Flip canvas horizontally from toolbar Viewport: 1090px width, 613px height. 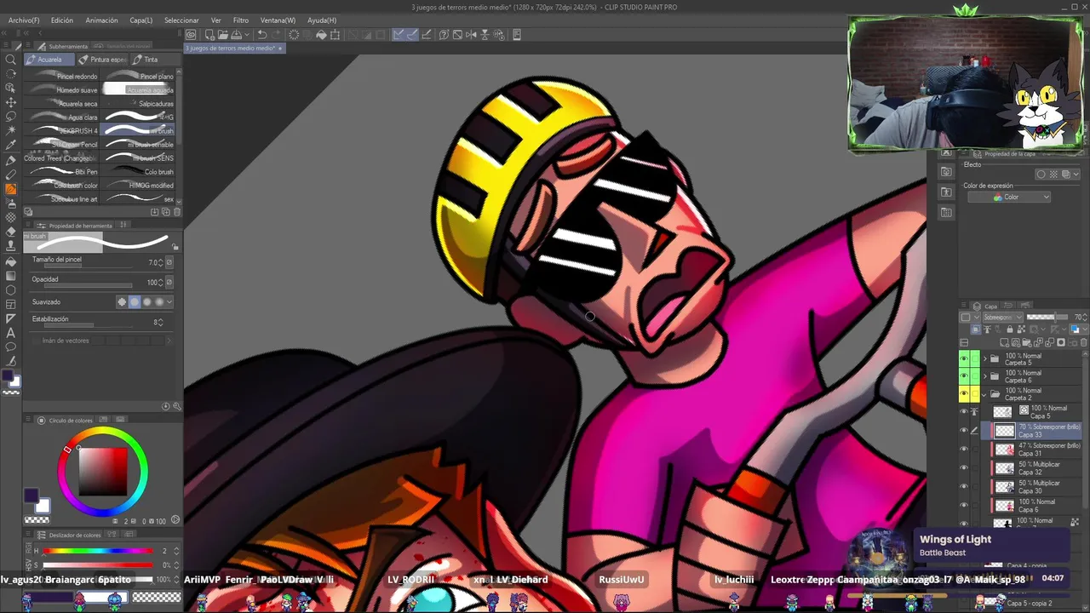point(471,35)
